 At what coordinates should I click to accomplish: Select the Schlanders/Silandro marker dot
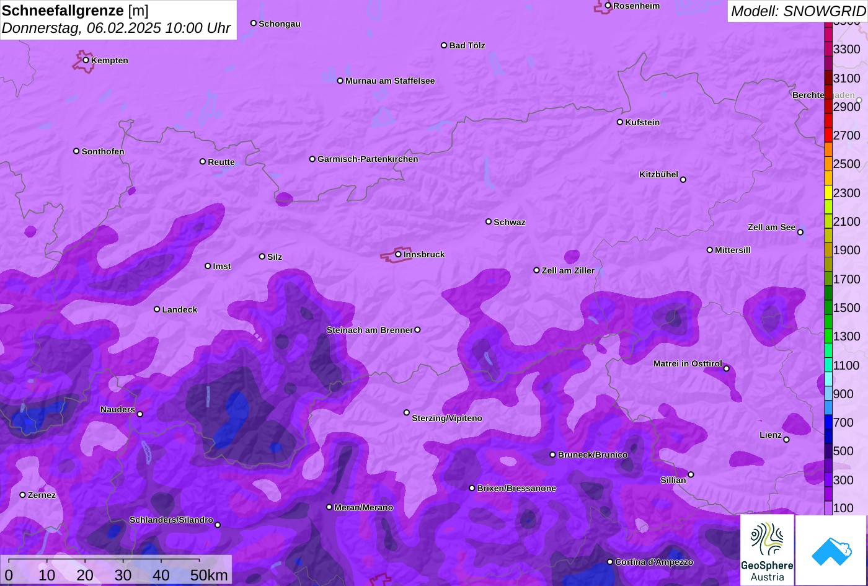[218, 525]
